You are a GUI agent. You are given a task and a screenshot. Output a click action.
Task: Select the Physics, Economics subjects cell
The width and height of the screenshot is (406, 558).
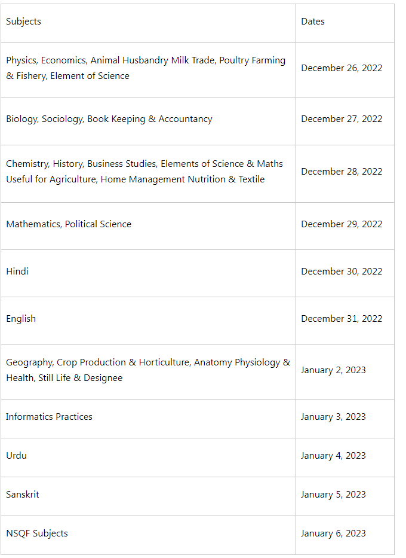point(148,70)
